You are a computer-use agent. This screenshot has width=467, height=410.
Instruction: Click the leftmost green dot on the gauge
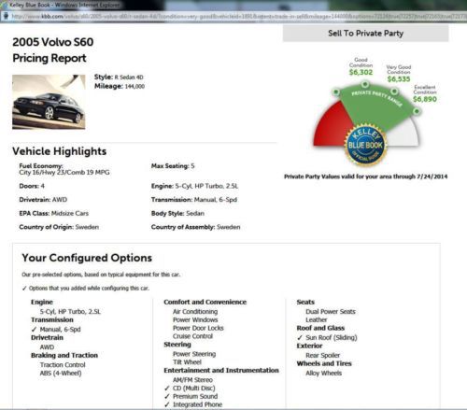click(335, 92)
